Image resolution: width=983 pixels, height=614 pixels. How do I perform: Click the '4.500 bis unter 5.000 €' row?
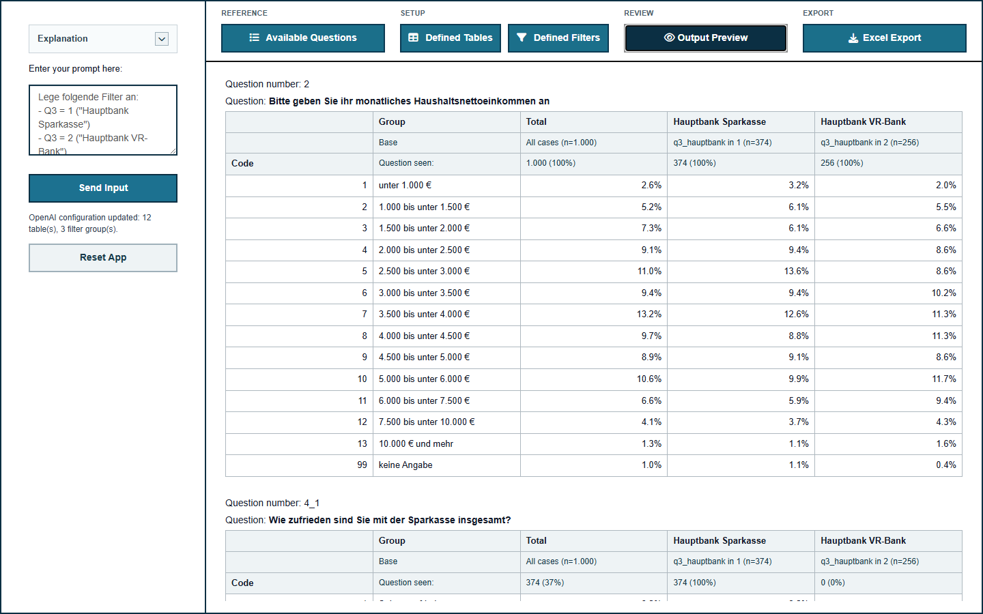pos(593,357)
